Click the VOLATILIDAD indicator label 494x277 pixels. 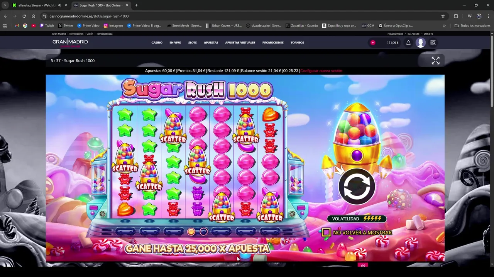pyautogui.click(x=357, y=219)
